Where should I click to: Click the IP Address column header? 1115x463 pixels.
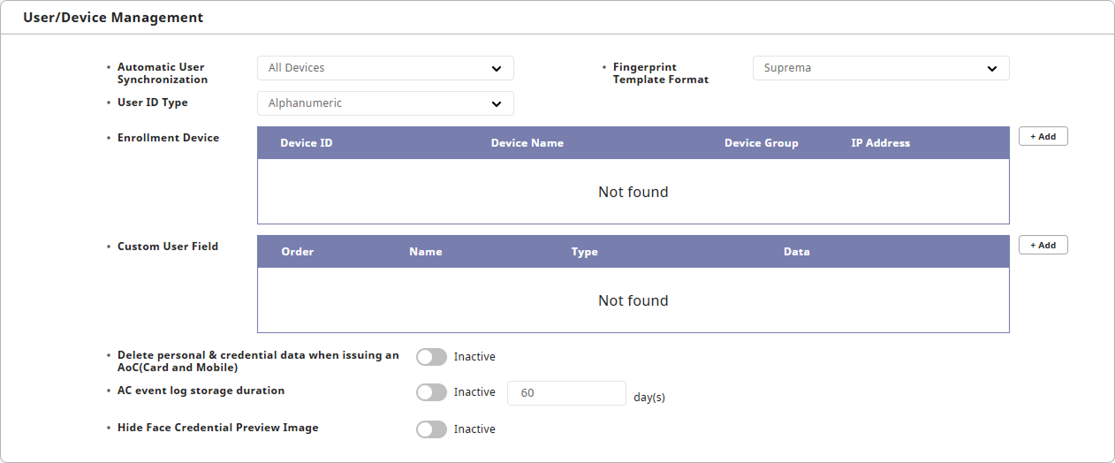(880, 143)
